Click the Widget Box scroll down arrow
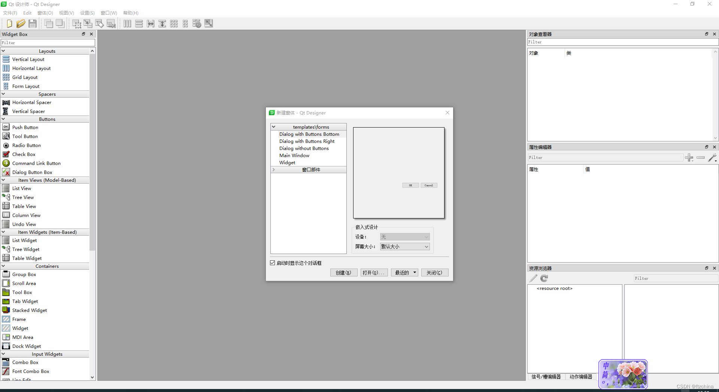 (92, 377)
